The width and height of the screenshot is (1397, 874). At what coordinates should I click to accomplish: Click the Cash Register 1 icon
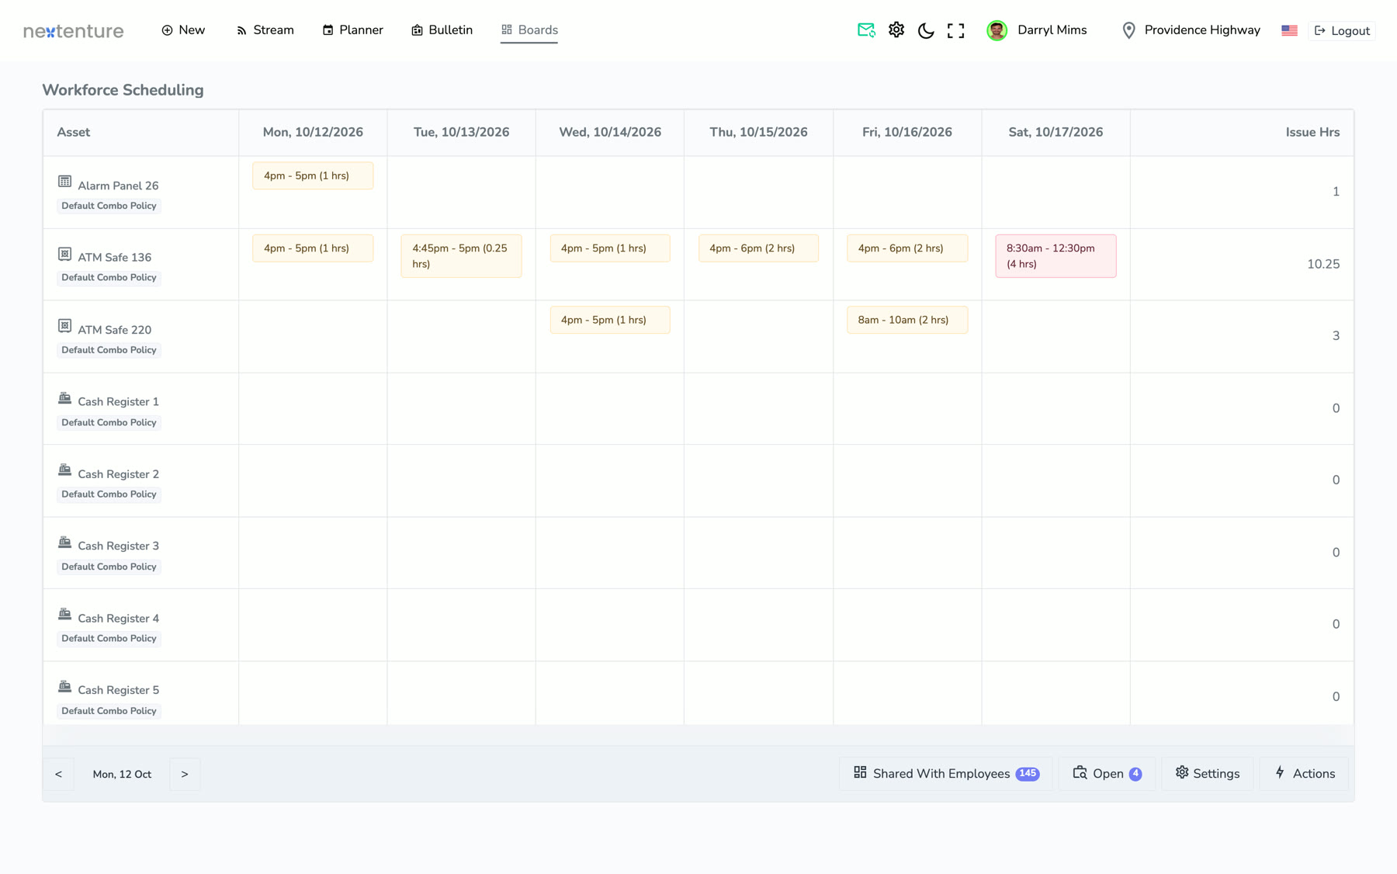tap(64, 398)
